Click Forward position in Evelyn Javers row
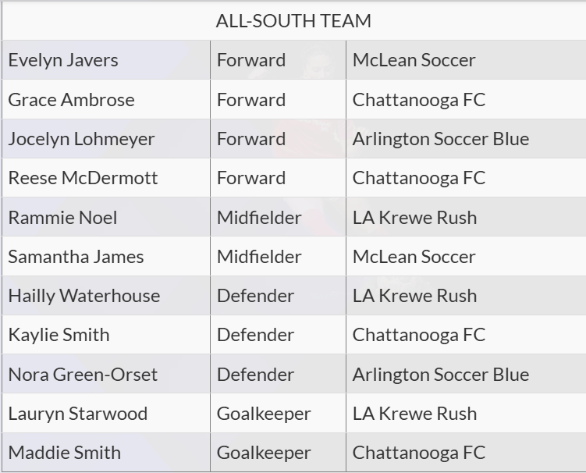Image resolution: width=586 pixels, height=473 pixels. coord(251,60)
